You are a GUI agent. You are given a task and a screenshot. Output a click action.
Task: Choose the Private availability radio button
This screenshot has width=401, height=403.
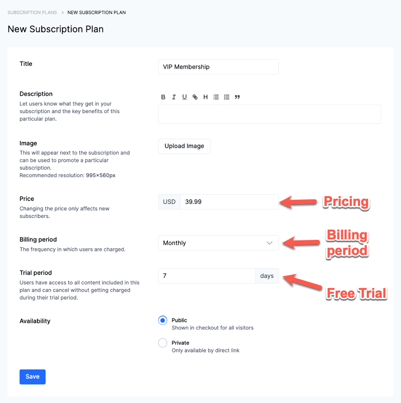(163, 343)
